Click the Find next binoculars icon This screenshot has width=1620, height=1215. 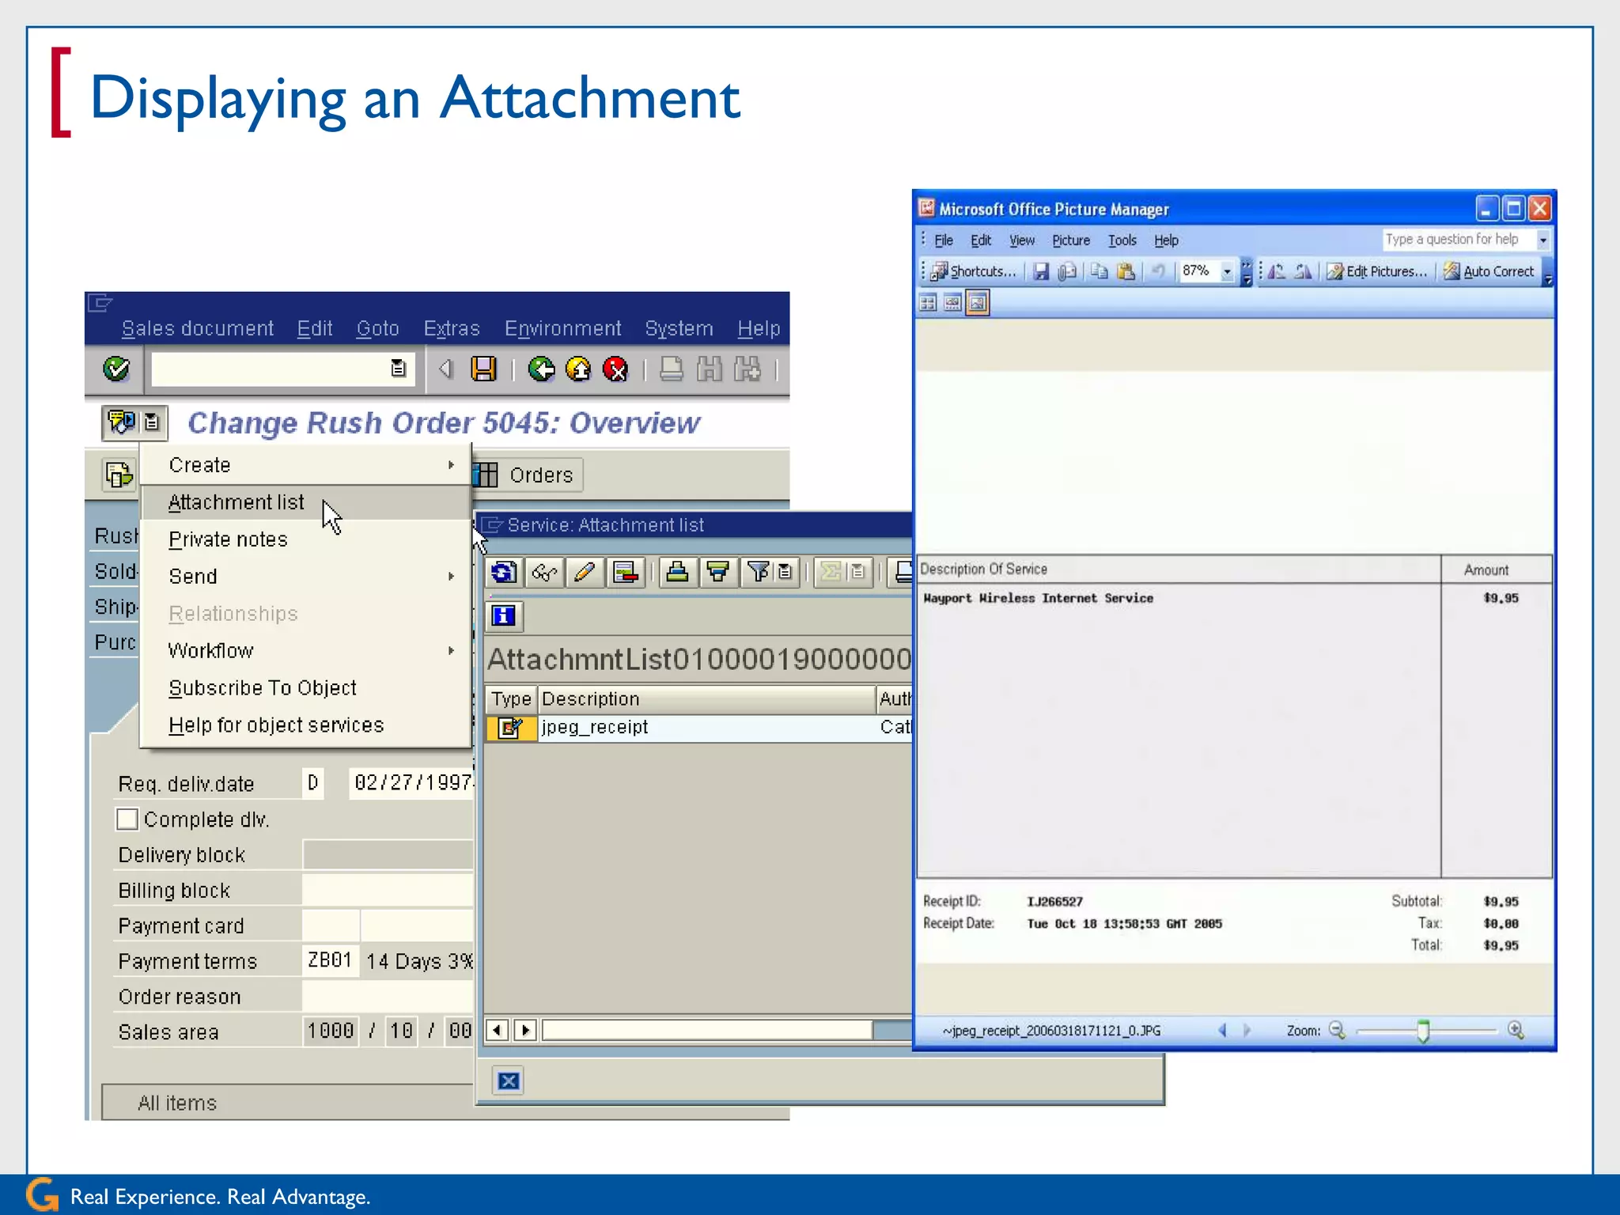click(x=748, y=369)
